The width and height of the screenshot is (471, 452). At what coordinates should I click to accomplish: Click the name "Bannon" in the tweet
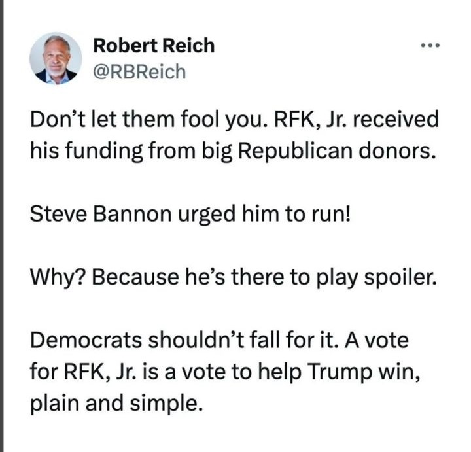[132, 214]
